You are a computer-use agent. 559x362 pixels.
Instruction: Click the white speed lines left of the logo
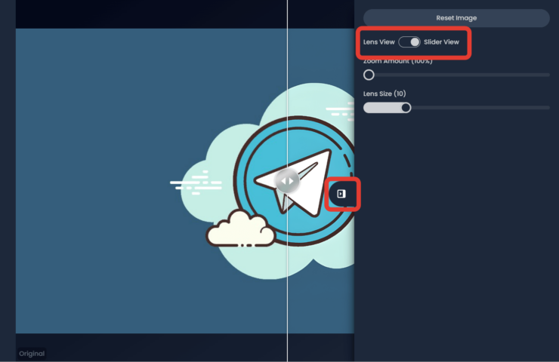click(193, 183)
